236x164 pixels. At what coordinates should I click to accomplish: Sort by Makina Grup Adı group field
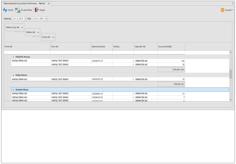tap(15, 28)
